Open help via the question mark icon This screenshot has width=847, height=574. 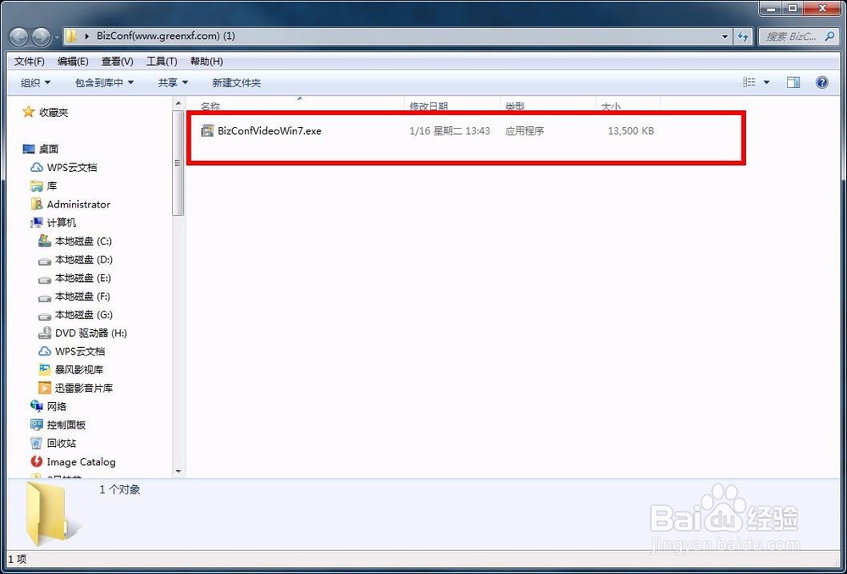[822, 82]
